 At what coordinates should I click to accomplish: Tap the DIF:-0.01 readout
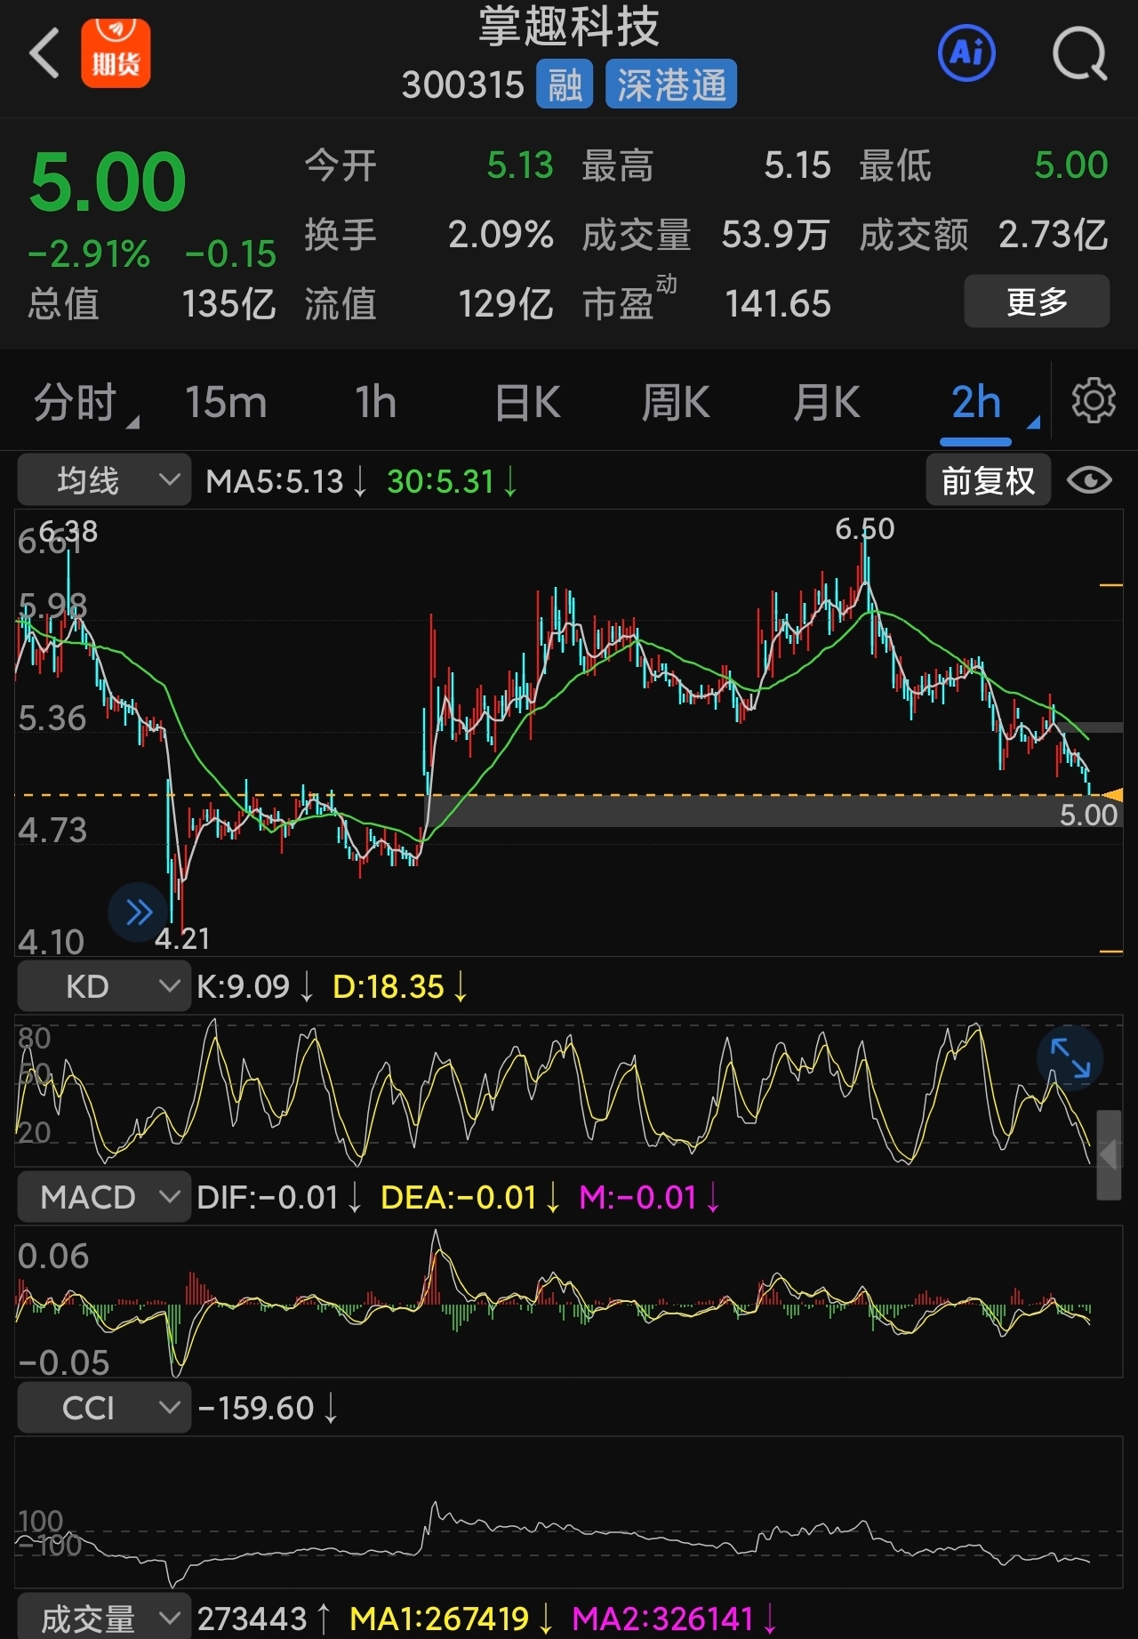click(x=278, y=1197)
